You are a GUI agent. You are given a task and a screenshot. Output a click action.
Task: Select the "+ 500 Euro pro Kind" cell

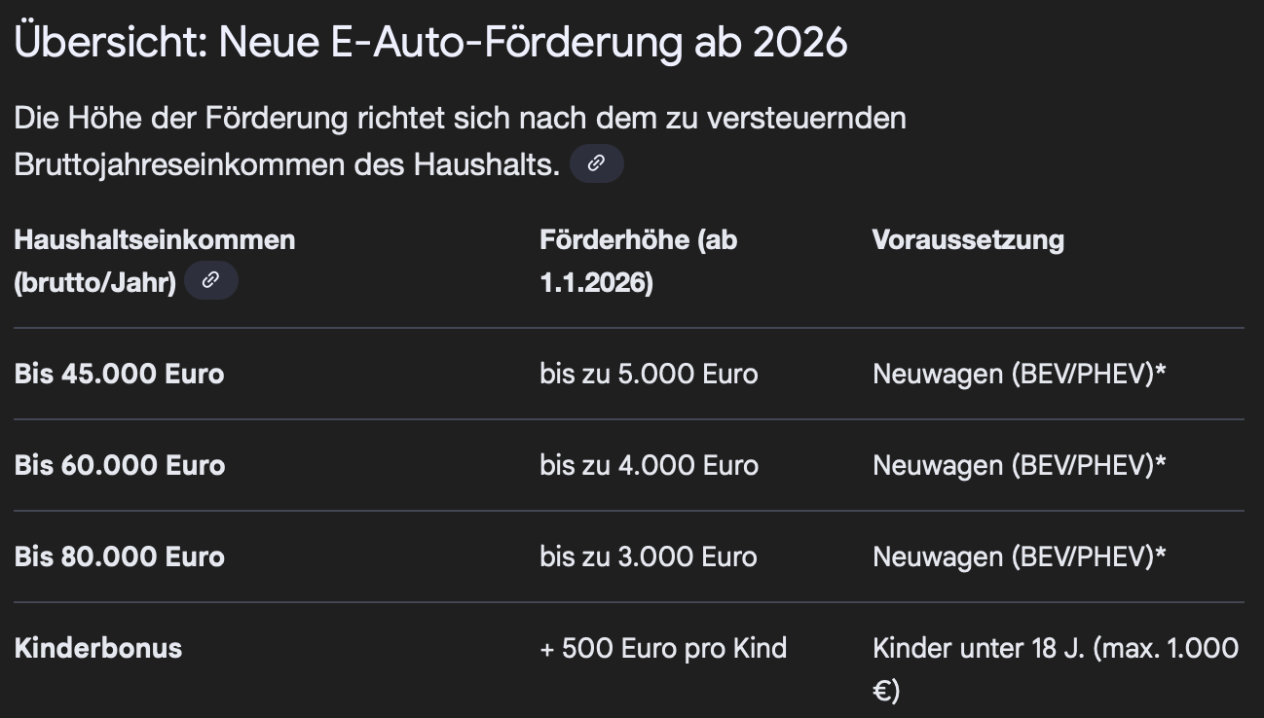coord(663,648)
